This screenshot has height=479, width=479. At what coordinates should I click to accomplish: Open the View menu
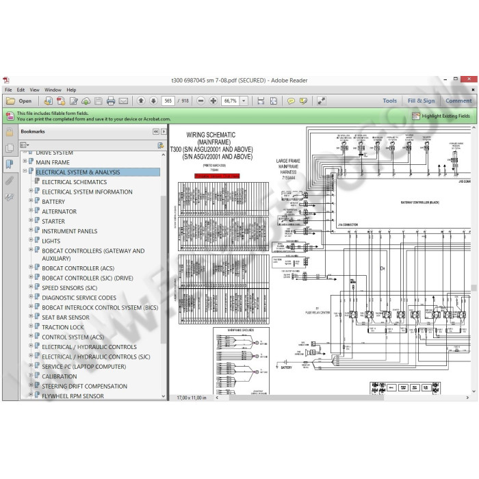pos(34,90)
